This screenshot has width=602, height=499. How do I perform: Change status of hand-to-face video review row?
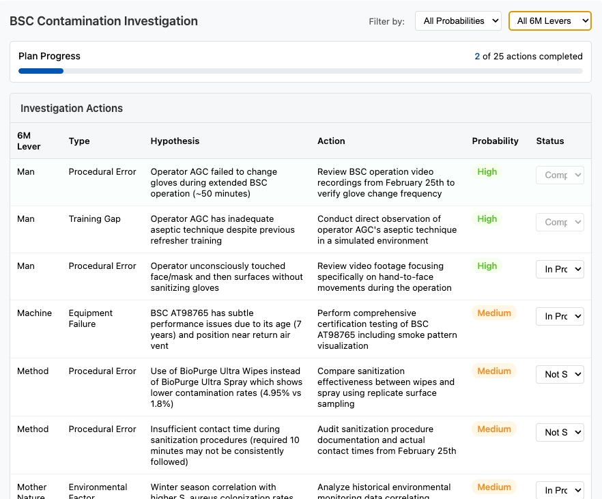pyautogui.click(x=560, y=270)
